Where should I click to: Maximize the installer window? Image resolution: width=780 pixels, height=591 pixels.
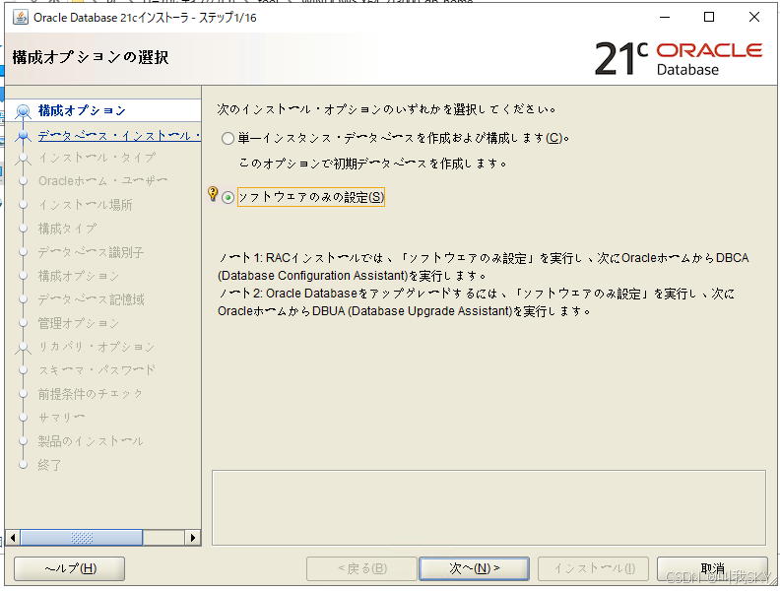coord(709,17)
